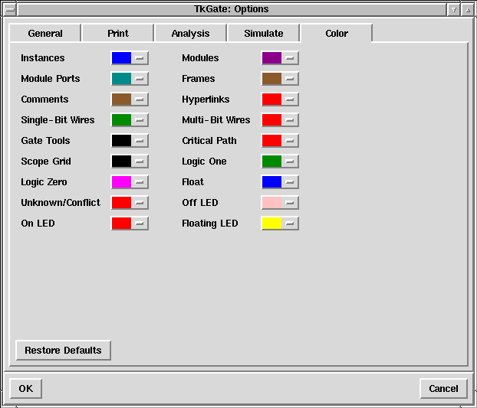Click the green Single-Bit Wires swatch
Image resolution: width=477 pixels, height=408 pixels.
click(x=121, y=120)
